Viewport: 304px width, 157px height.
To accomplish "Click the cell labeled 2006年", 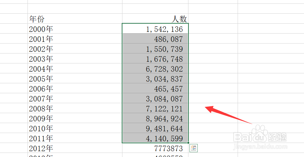I will (x=75, y=88).
